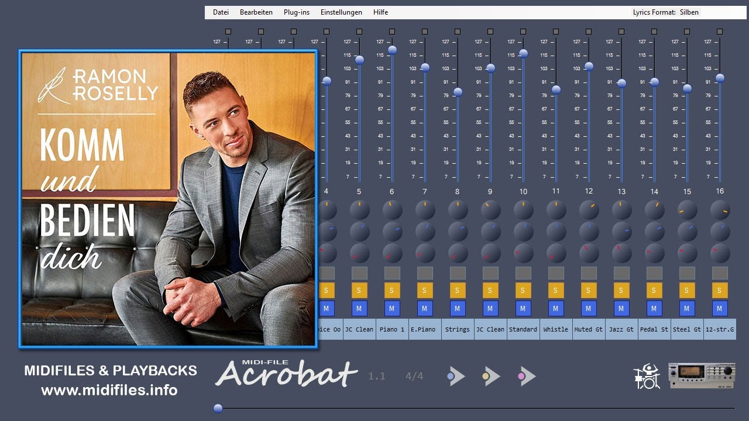Click the gray square button on channel 16

coord(720,273)
